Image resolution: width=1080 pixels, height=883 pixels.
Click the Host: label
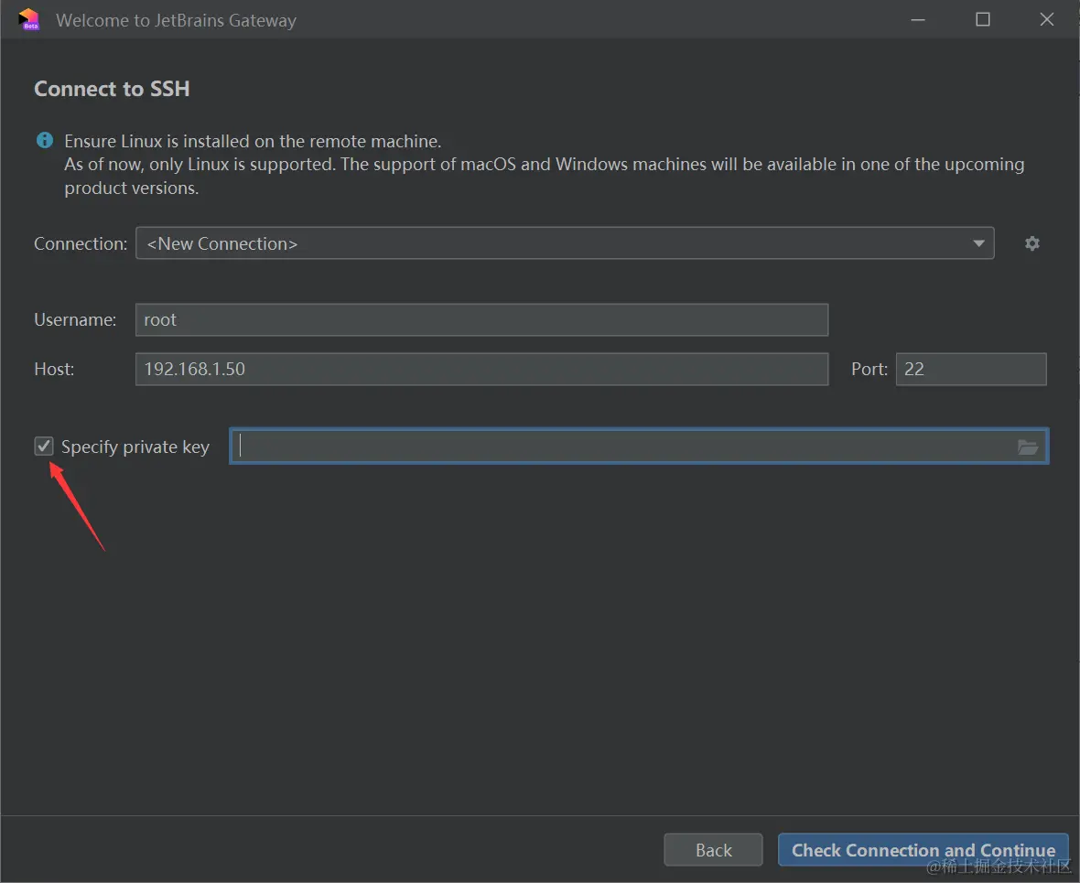point(54,369)
